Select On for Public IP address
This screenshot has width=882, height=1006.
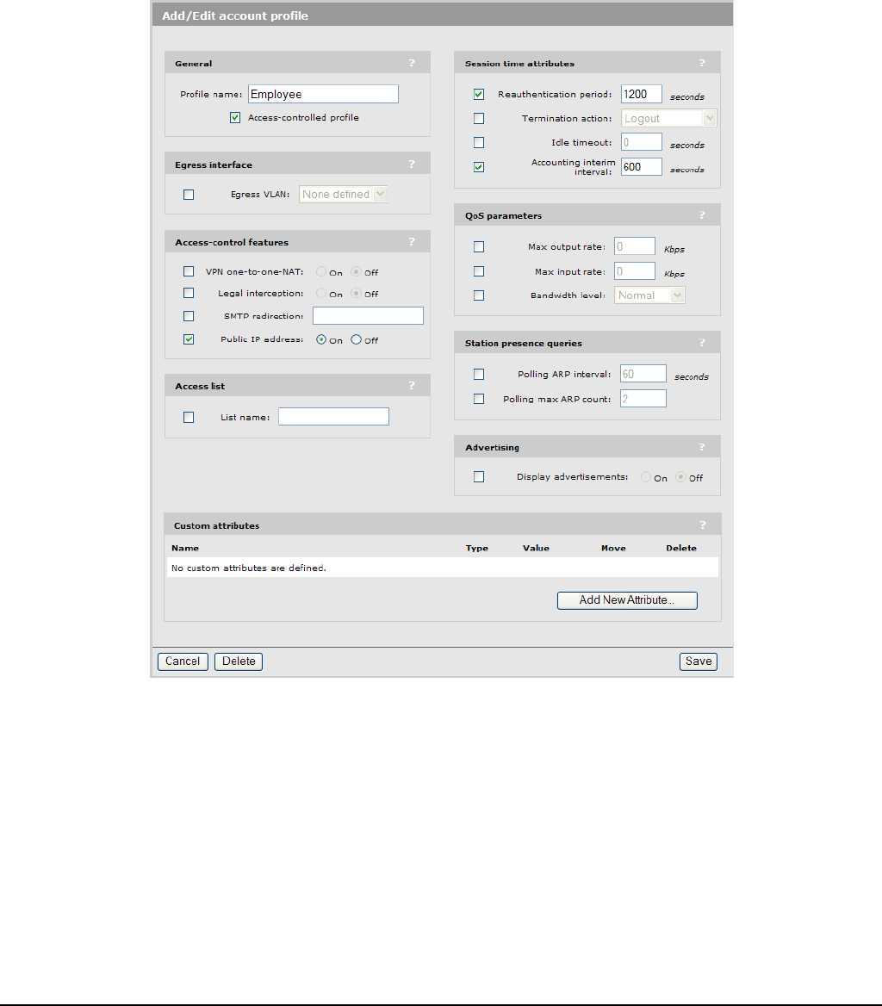pyautogui.click(x=321, y=339)
